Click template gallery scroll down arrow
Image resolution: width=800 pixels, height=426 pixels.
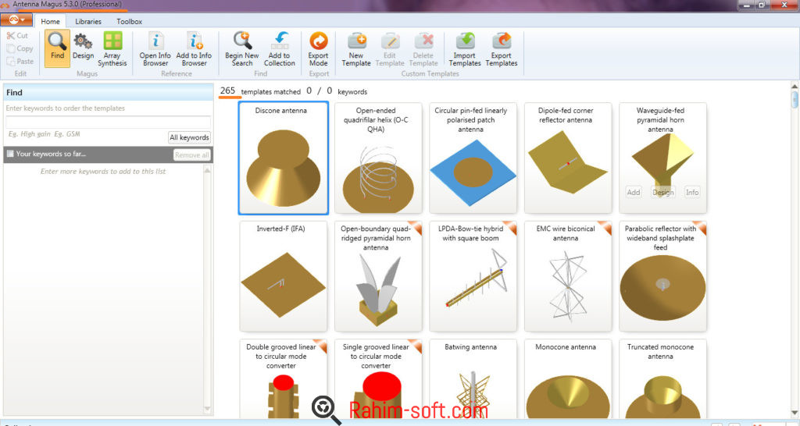(x=795, y=414)
